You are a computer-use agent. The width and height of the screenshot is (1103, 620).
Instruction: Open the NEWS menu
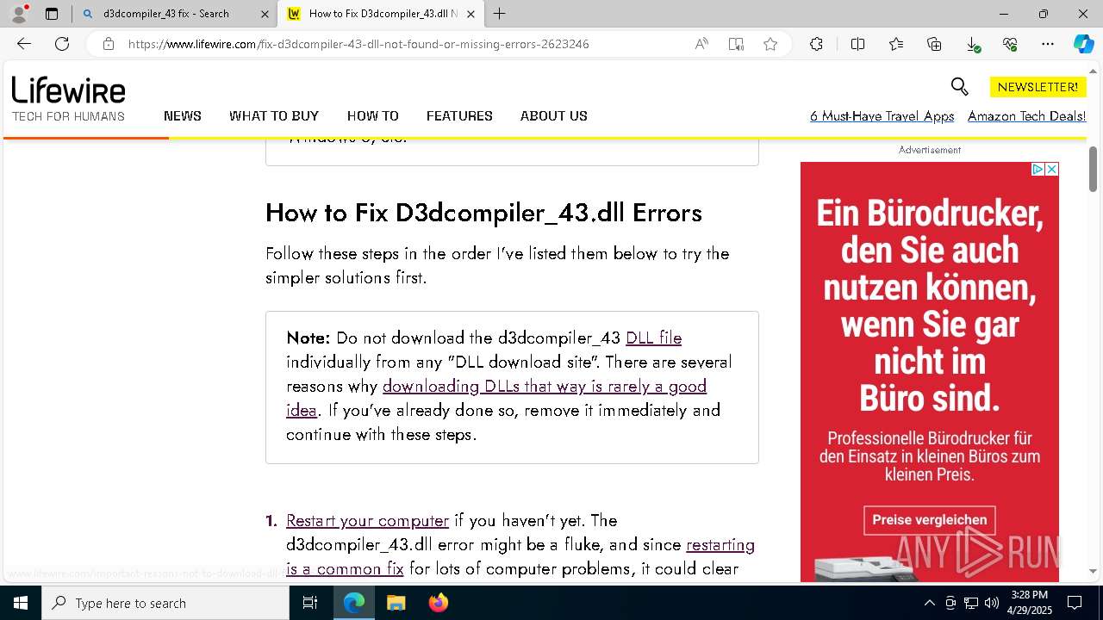[x=183, y=116]
